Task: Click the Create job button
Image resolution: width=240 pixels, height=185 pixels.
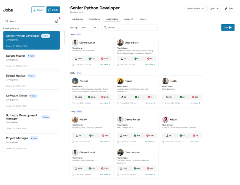Action: point(53,10)
